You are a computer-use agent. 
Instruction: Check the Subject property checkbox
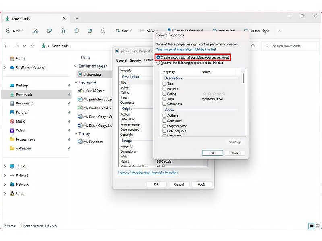click(164, 89)
